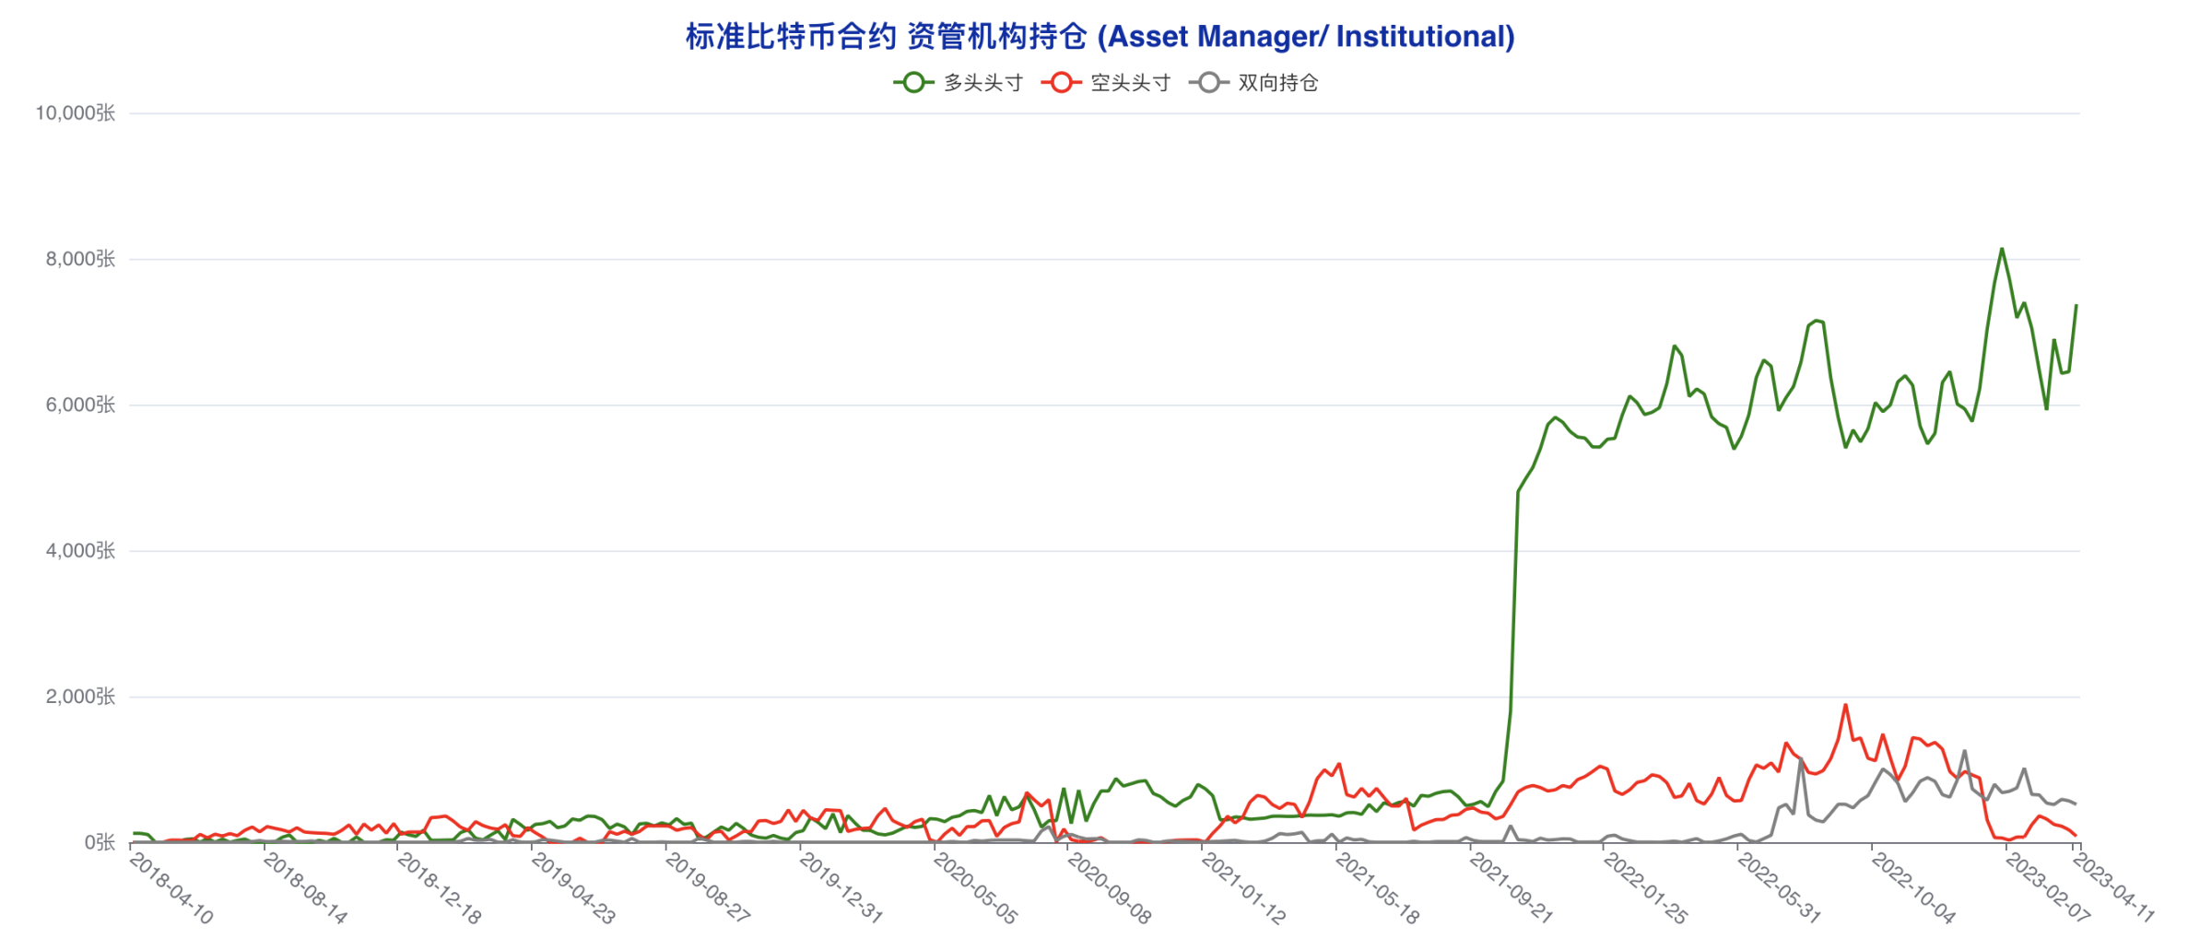Toggle the red 空头头寸 legend marker
2188x950 pixels.
(x=1061, y=83)
